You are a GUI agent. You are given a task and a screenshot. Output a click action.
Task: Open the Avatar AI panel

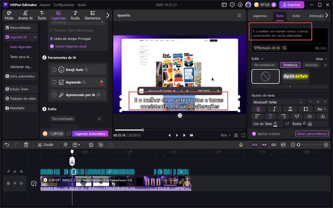point(25,15)
